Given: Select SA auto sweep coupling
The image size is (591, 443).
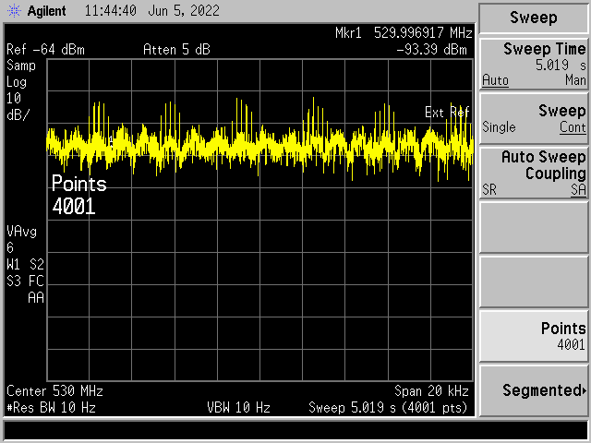Looking at the screenshot, I should pos(578,189).
